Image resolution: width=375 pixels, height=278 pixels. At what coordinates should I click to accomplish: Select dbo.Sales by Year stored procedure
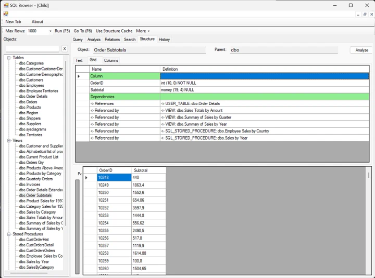34,262
